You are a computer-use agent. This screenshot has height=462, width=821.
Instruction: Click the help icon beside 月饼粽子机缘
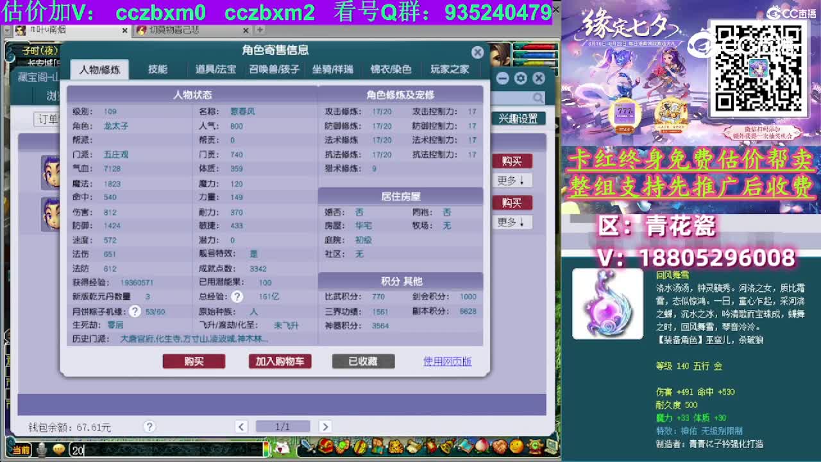(x=135, y=311)
